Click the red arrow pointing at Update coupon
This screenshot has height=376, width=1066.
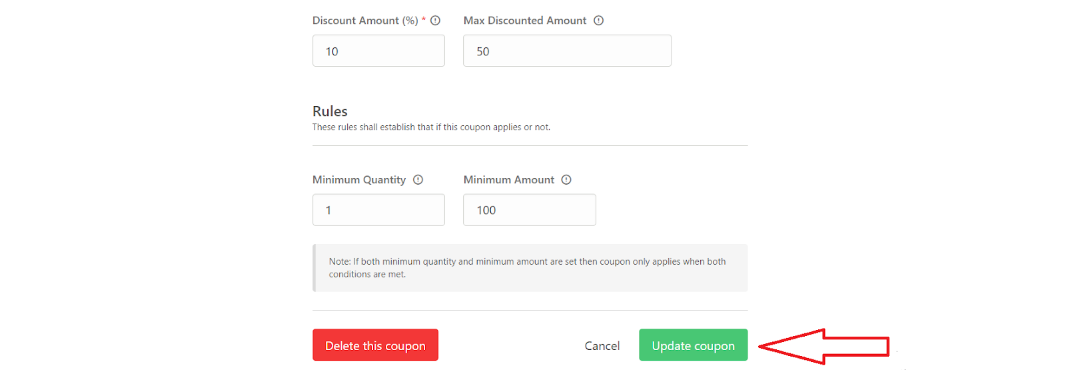(x=824, y=347)
